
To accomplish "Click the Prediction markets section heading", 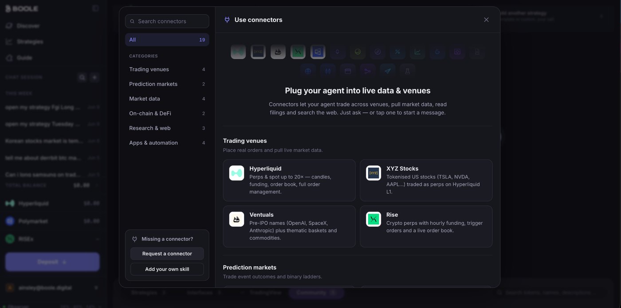I will (x=250, y=267).
